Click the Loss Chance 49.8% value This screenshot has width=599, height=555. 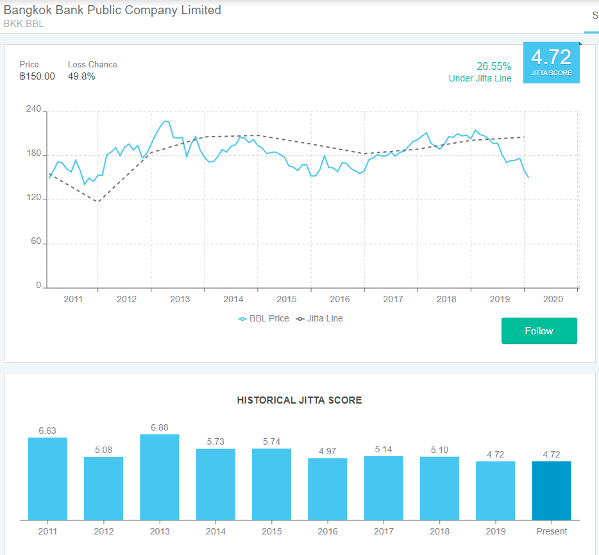click(81, 76)
